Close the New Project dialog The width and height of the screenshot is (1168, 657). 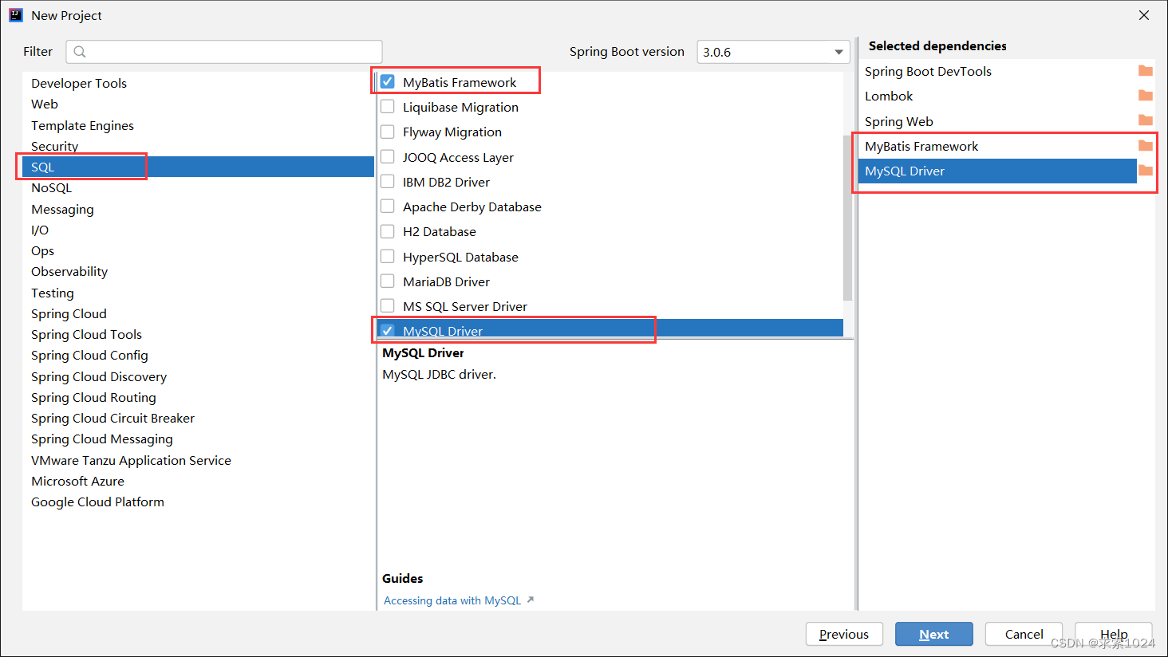[1144, 15]
